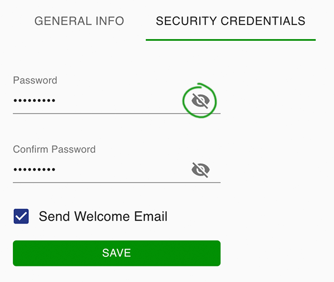
Task: Uncheck the Send Welcome Email checkbox
Action: (x=21, y=216)
